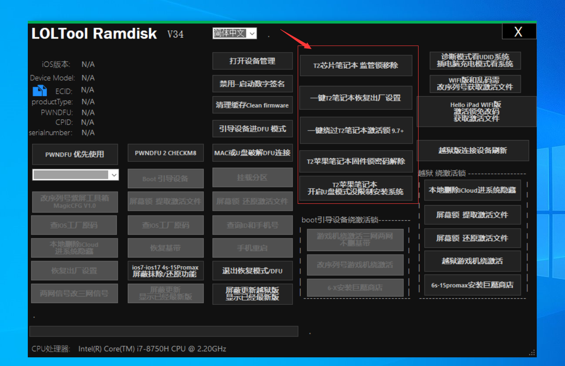Screen dimensions: 565x366
Task: Click 恢复基带 button
Action: tap(166, 248)
